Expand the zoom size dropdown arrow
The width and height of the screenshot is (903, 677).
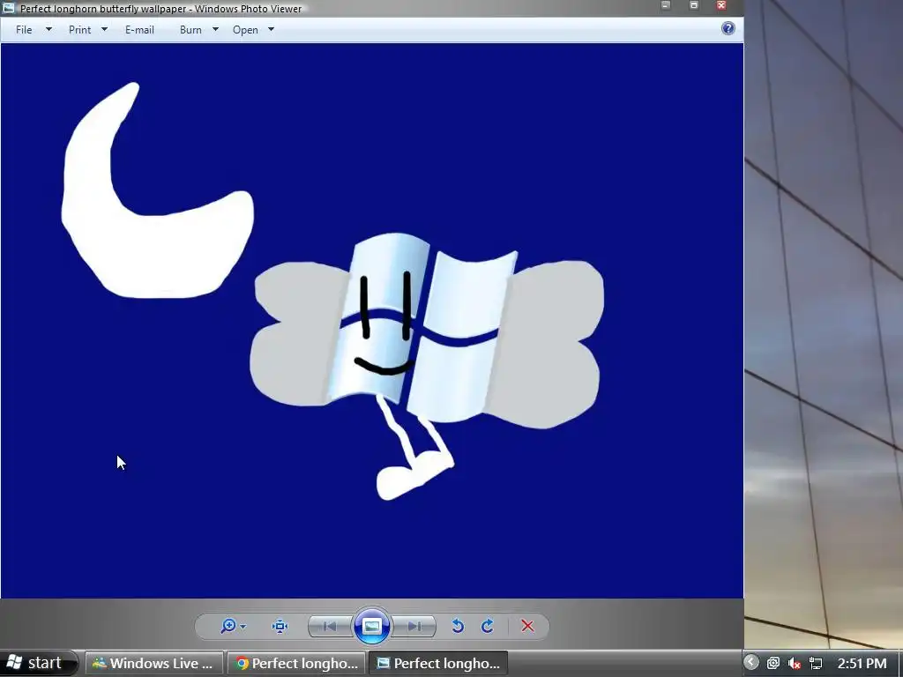coord(243,627)
